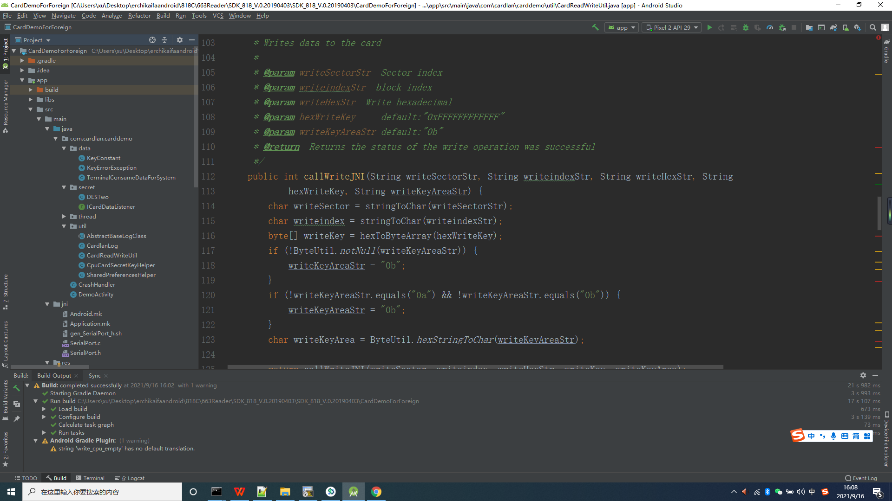Collapse the app module node
This screenshot has width=892, height=501.
(22, 80)
